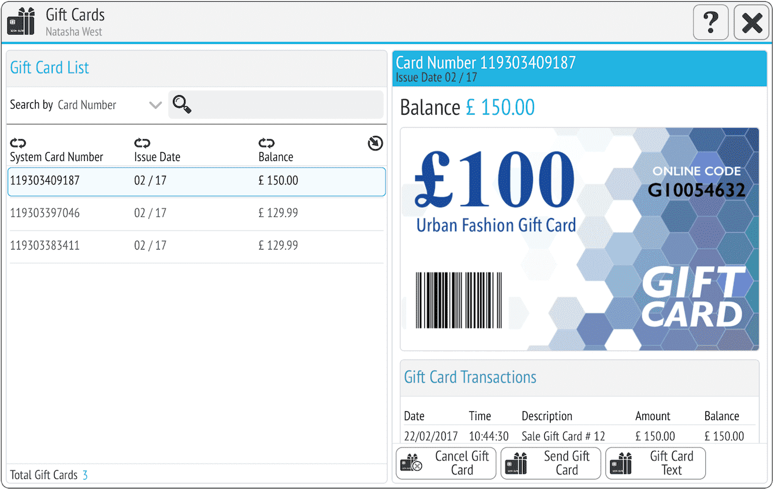
Task: Sort by System Card Number arrows icon
Action: (18, 143)
